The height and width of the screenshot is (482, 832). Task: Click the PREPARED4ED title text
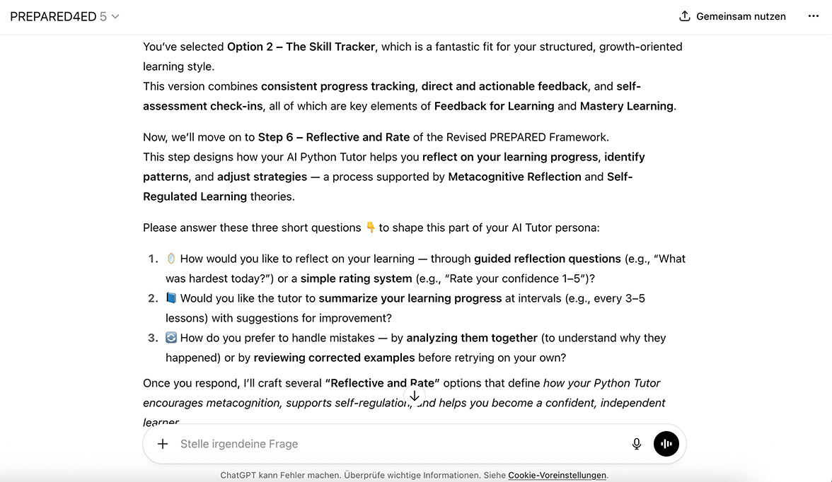53,16
